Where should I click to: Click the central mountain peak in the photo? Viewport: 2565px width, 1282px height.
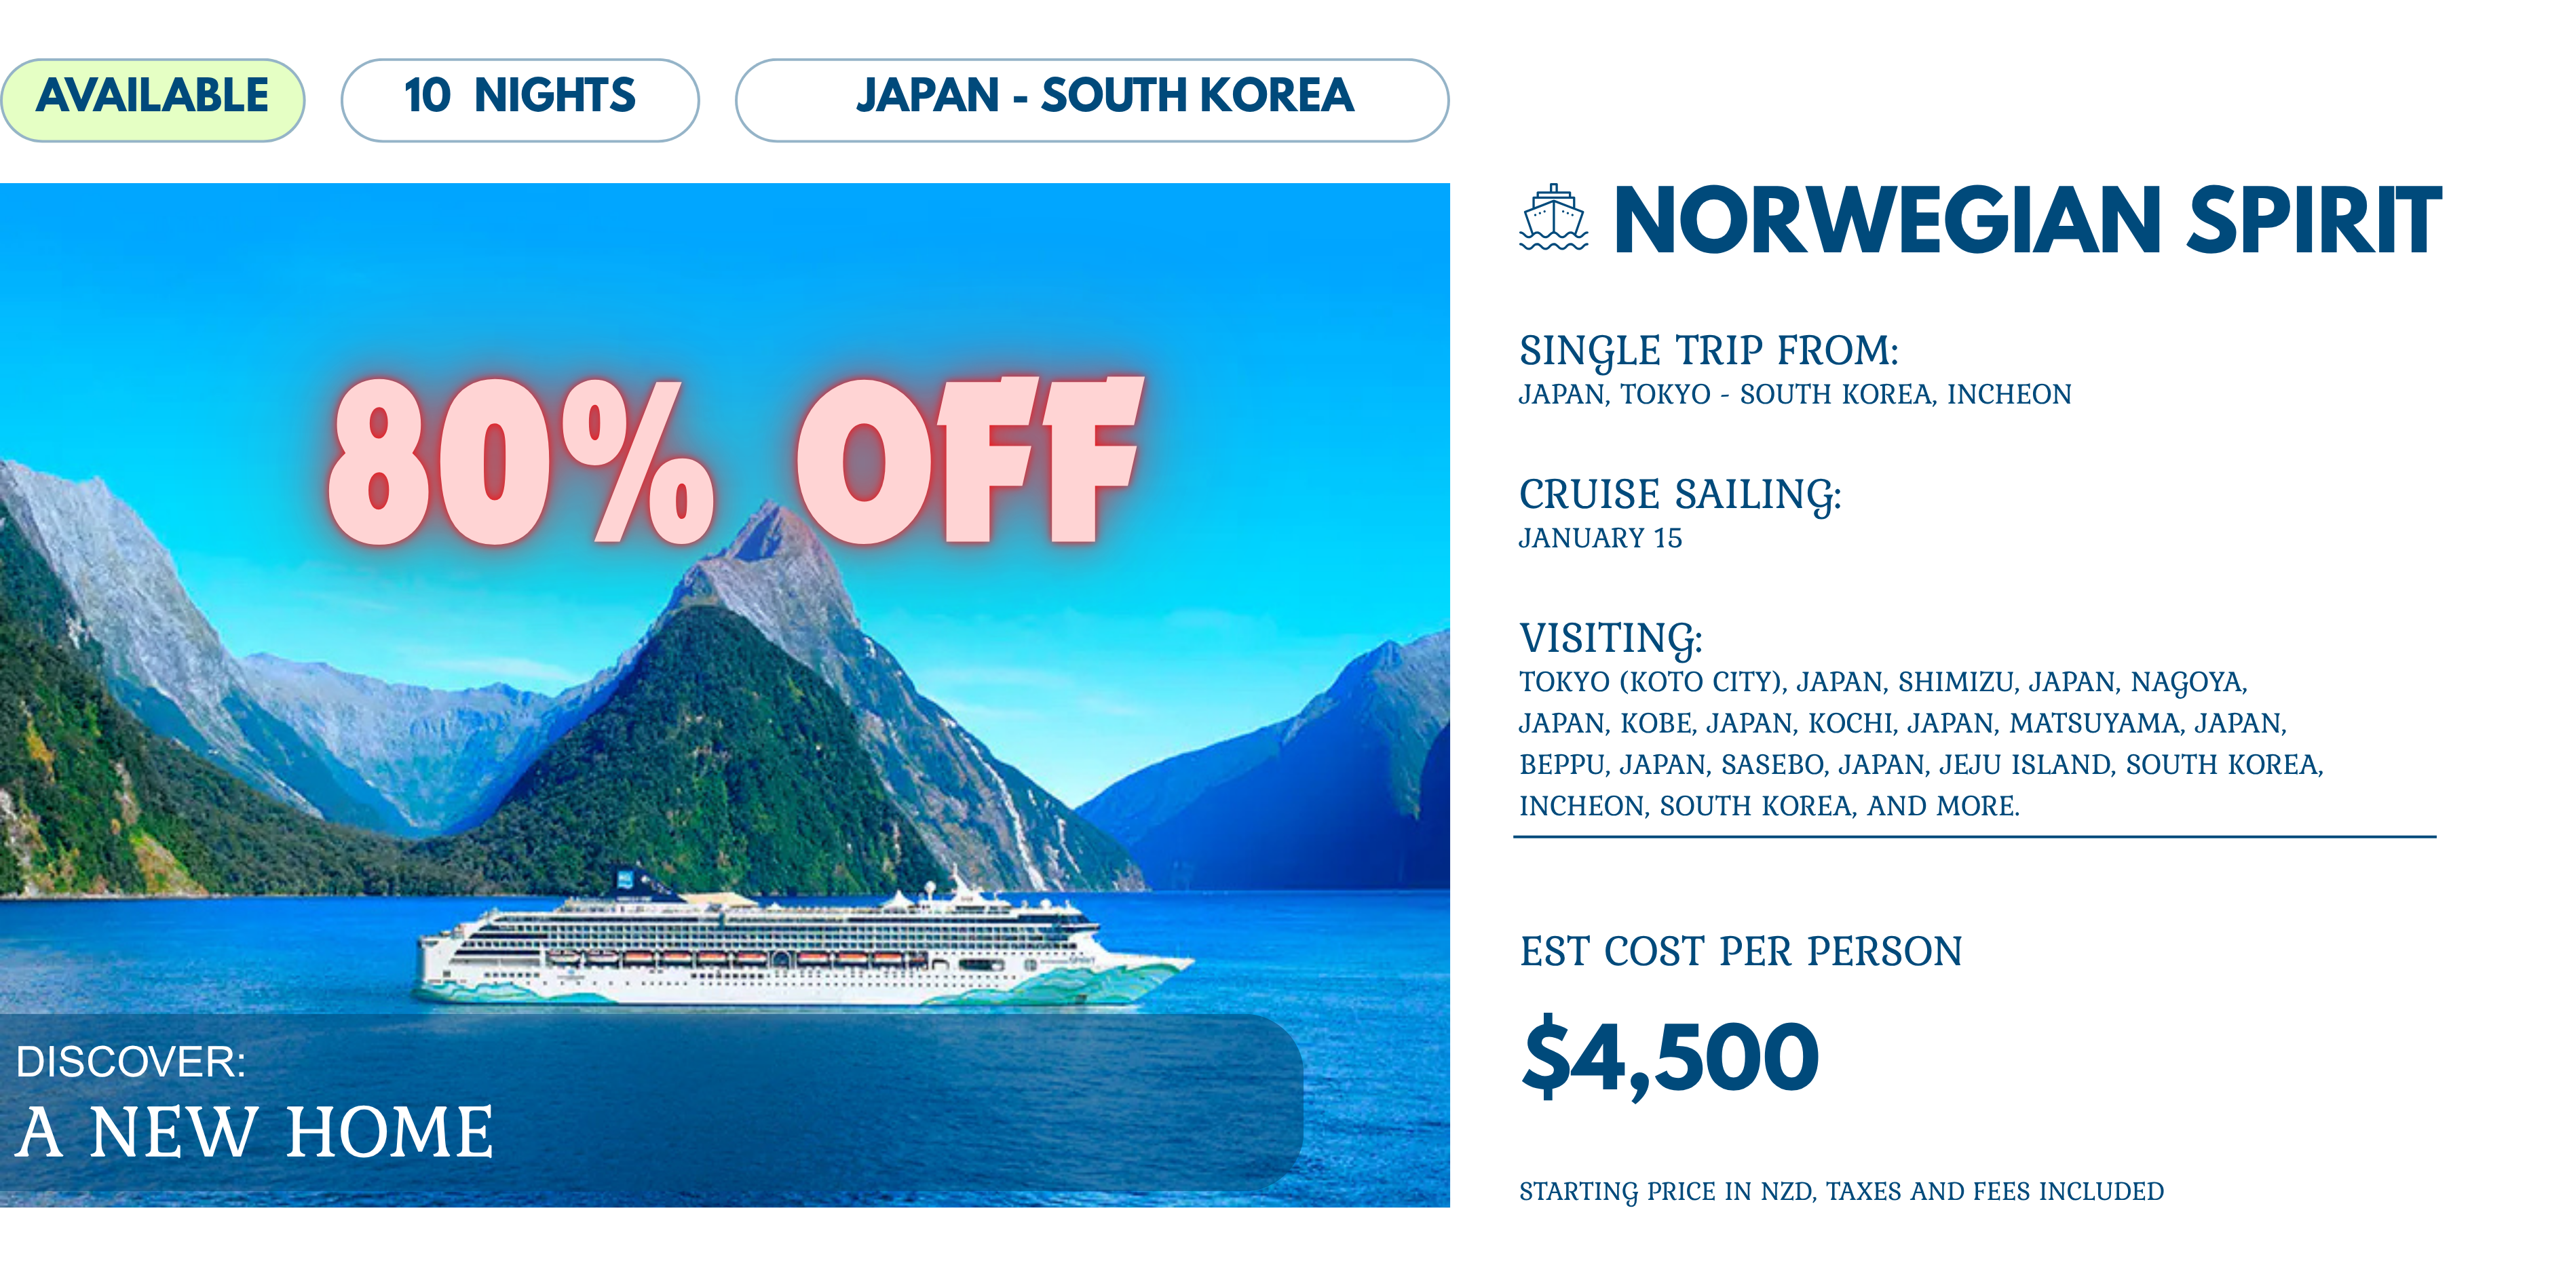point(771,532)
